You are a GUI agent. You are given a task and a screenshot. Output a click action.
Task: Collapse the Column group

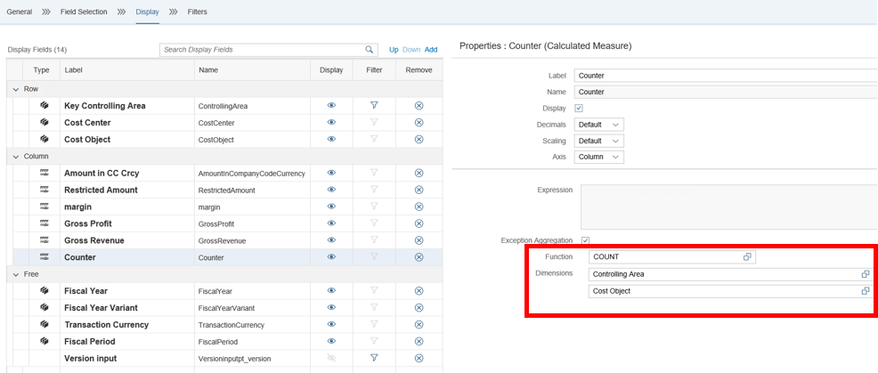(x=16, y=157)
